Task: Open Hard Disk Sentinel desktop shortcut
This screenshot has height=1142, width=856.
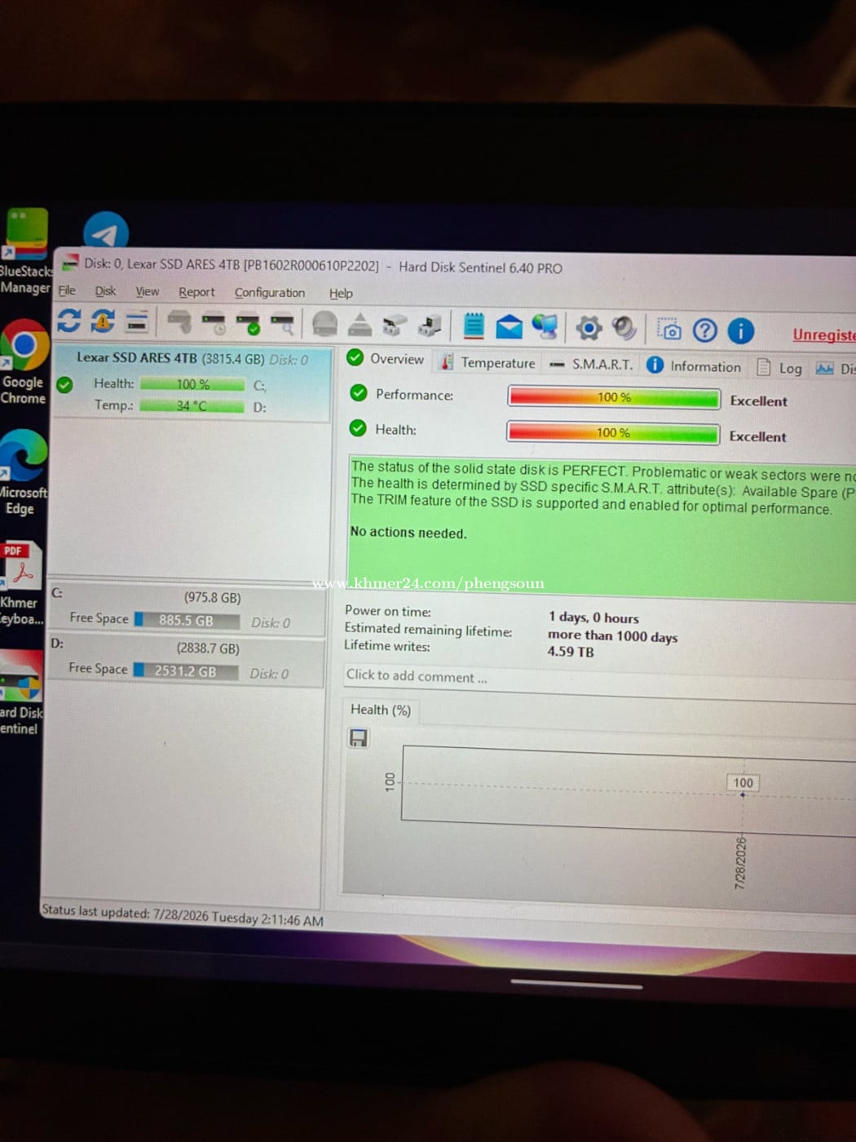Action: coord(20,693)
